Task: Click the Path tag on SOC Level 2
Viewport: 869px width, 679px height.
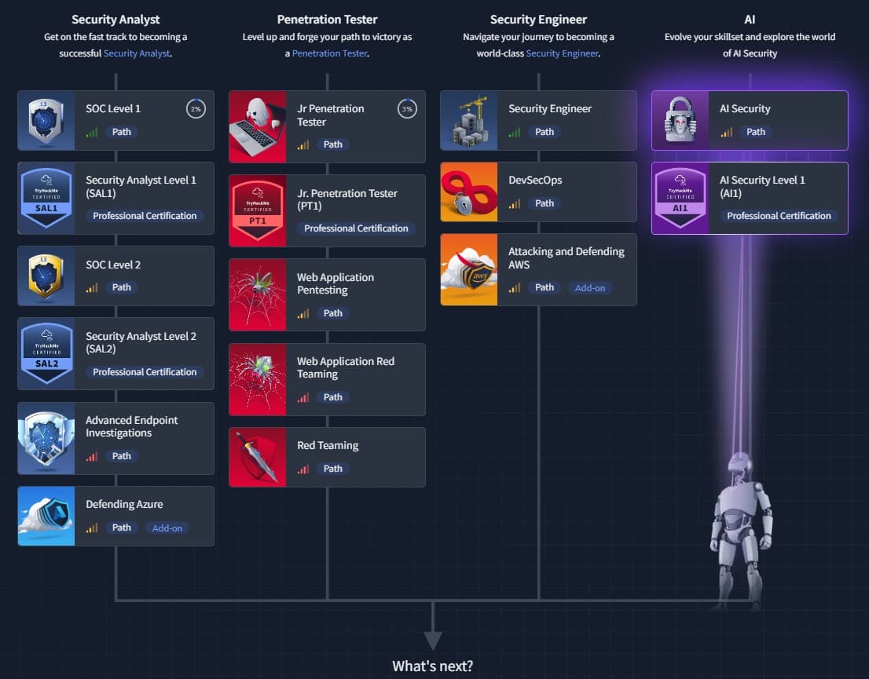Action: pos(121,287)
